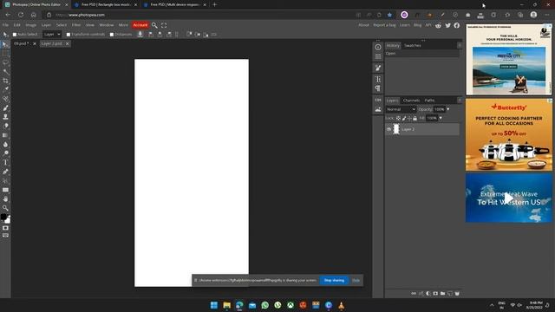Screen dimensions: 555x312
Task: Select Layer 2 thumbnail in Layers panel
Action: (x=396, y=129)
